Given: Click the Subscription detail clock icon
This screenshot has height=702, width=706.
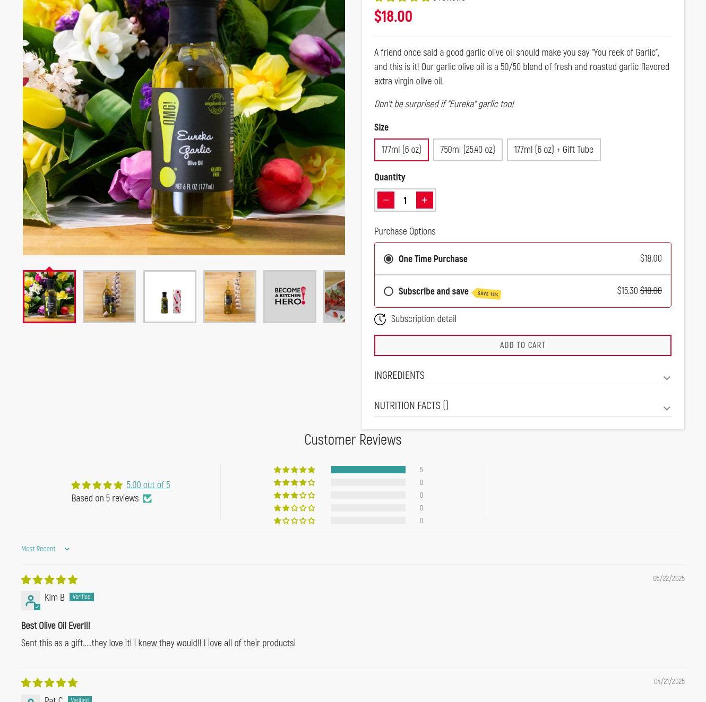Looking at the screenshot, I should pos(380,319).
